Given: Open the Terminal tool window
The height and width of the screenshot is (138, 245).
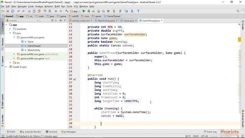Looking at the screenshot, I should (51, 132).
